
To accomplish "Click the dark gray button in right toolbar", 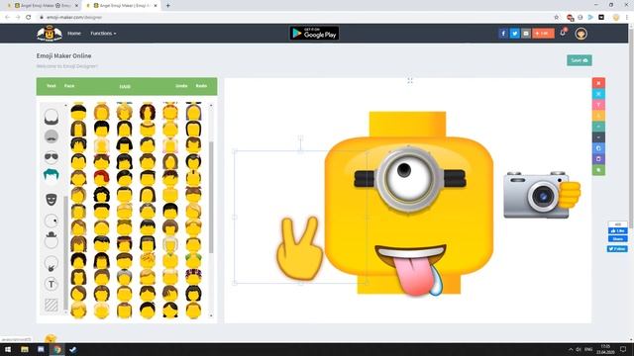I will [x=598, y=137].
